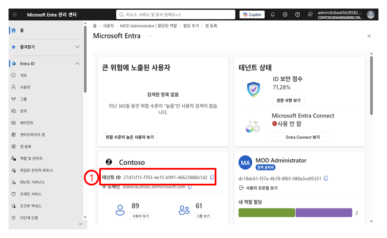The width and height of the screenshot is (387, 238).
Task: Click MOD Administrator 할당된 역할 breadcrumb
Action: click(x=148, y=26)
